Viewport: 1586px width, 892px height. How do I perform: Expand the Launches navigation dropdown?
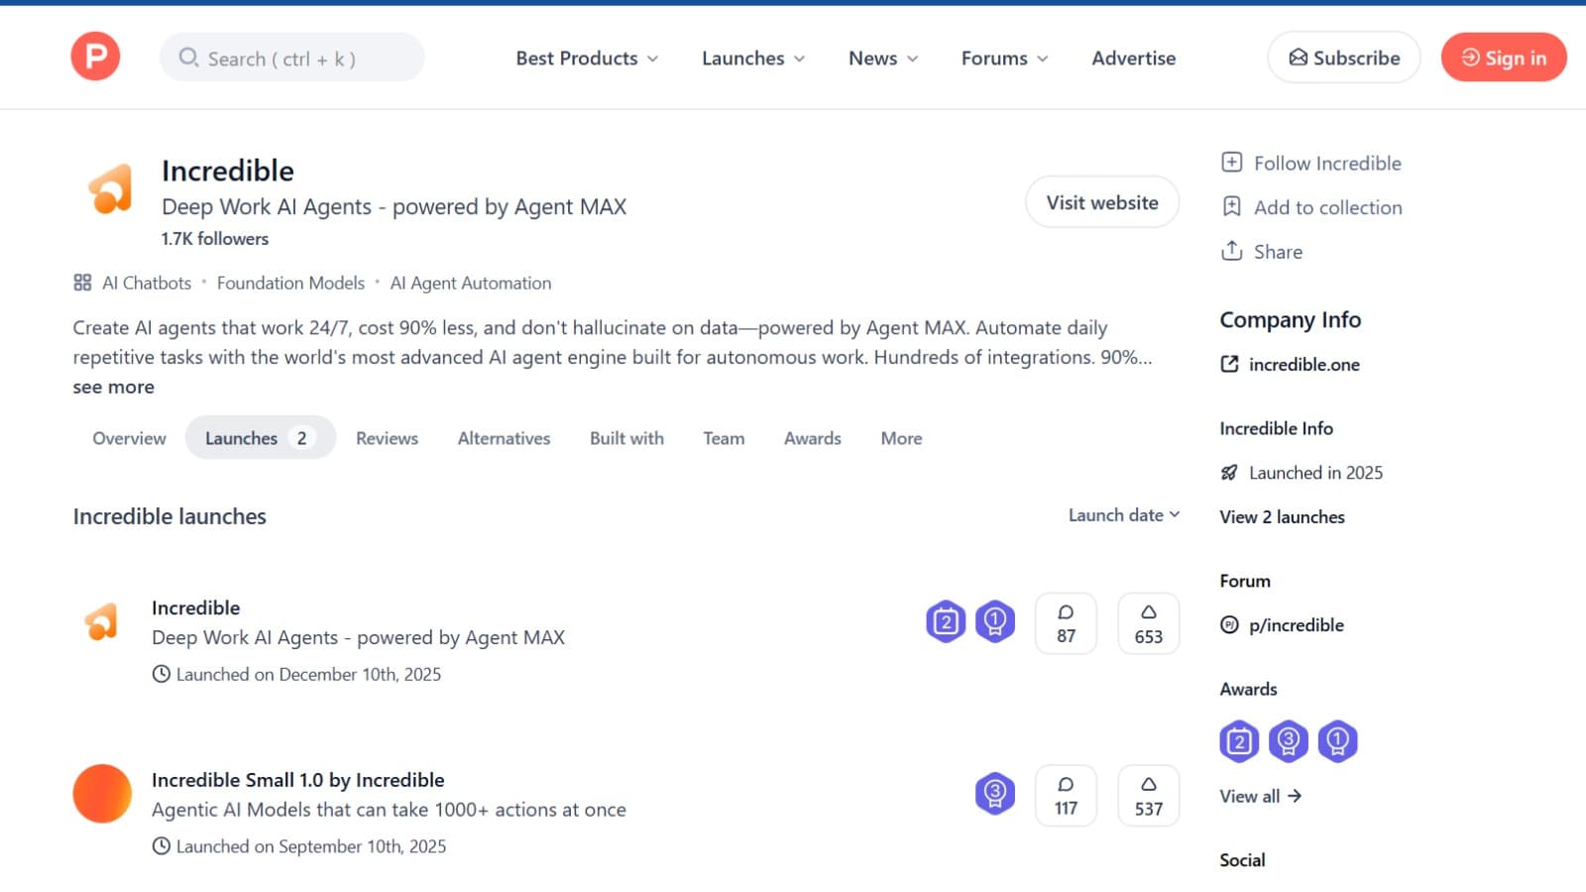[x=753, y=58]
